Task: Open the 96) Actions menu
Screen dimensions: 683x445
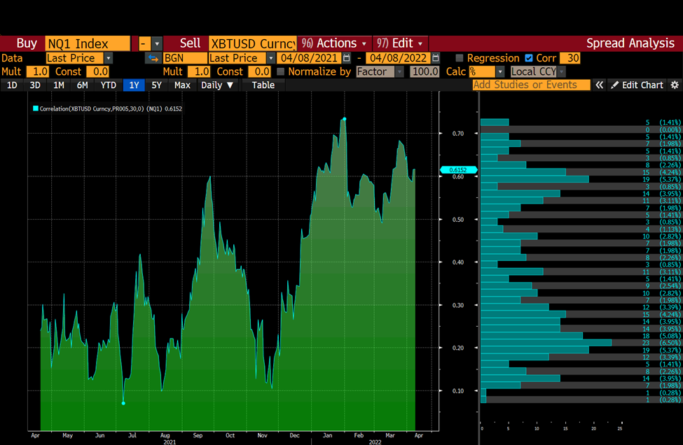Action: coord(334,43)
